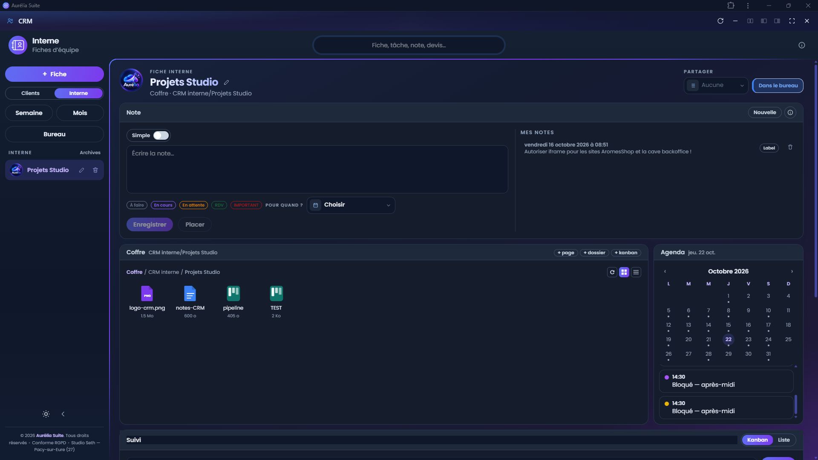The image size is (818, 460).
Task: Switch Coffre to grid view
Action: (624, 272)
